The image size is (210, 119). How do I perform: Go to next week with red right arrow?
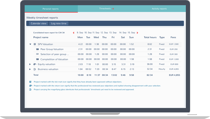coord(138,33)
